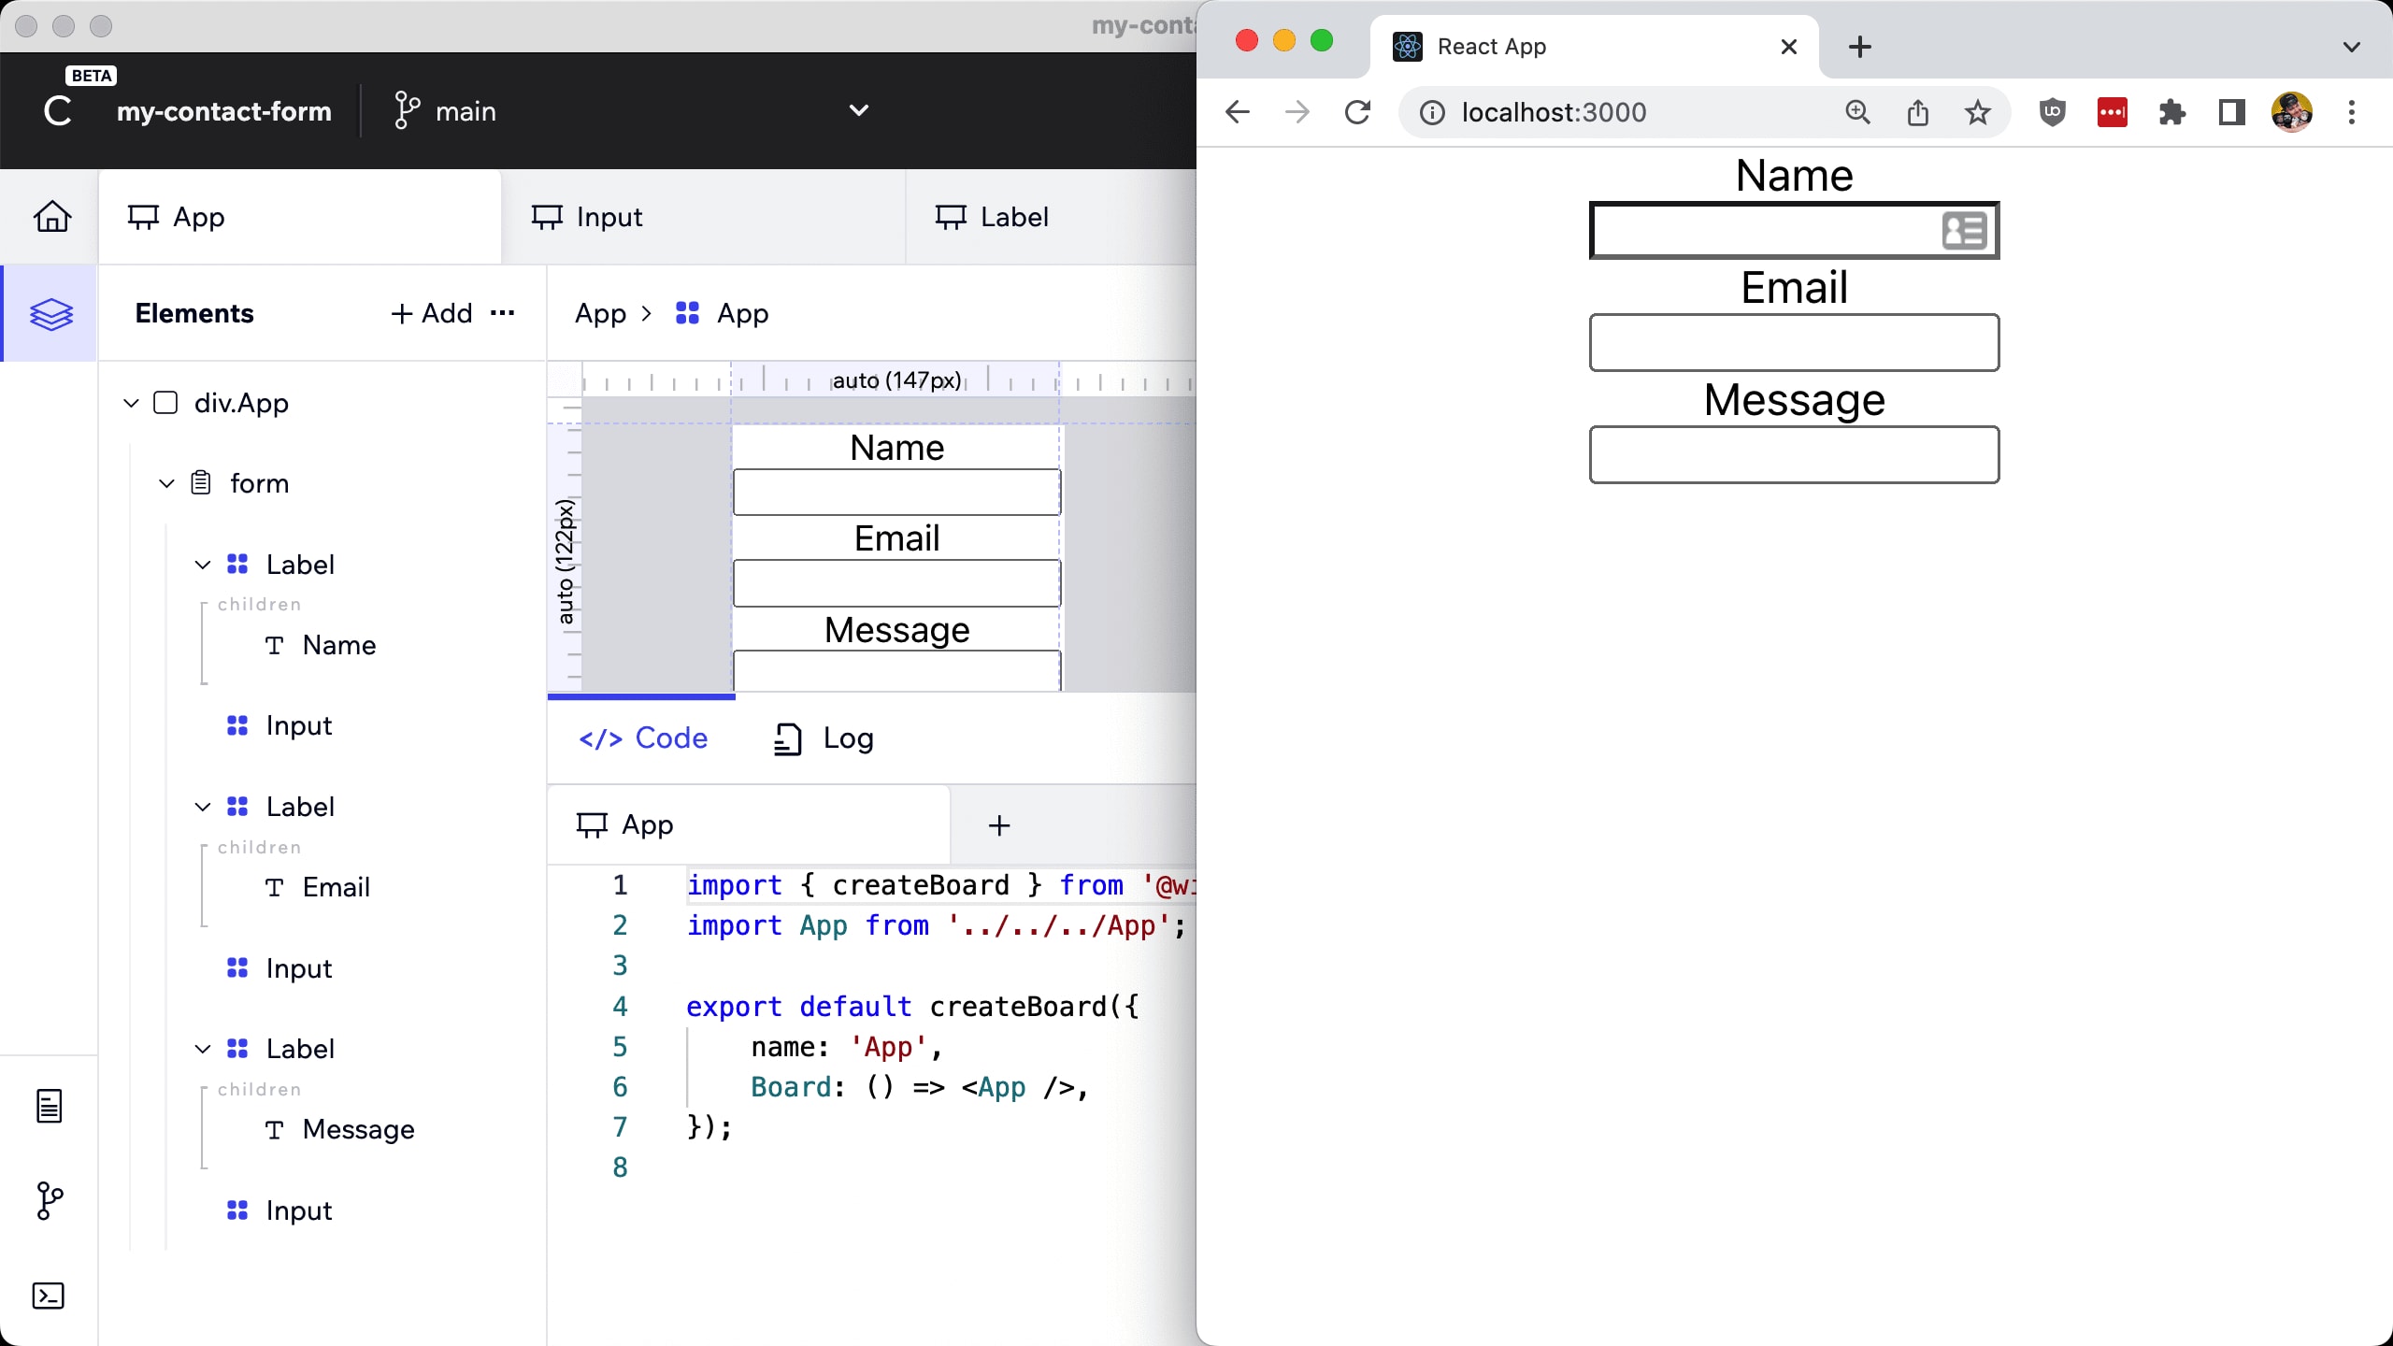Open the files panel icon in sidebar
2393x1346 pixels.
coord(49,1107)
